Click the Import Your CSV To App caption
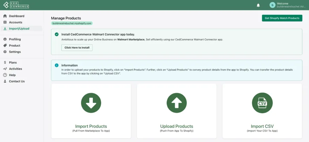Viewport: 309px width, 142px height. pyautogui.click(x=262, y=131)
